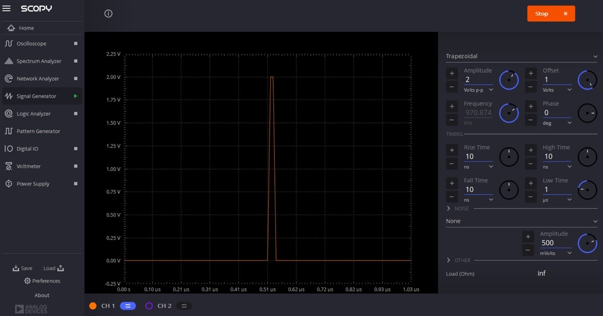
Task: Toggle CH 1 orange channel enable circle
Action: point(93,306)
